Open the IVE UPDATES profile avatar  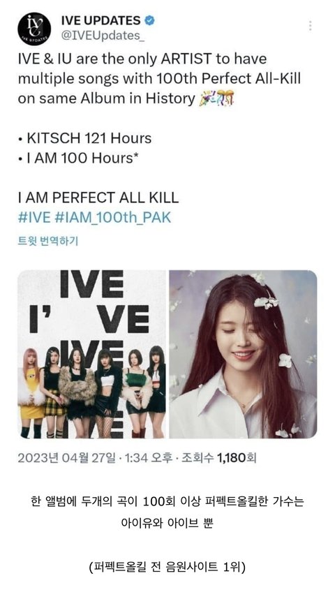[34, 29]
